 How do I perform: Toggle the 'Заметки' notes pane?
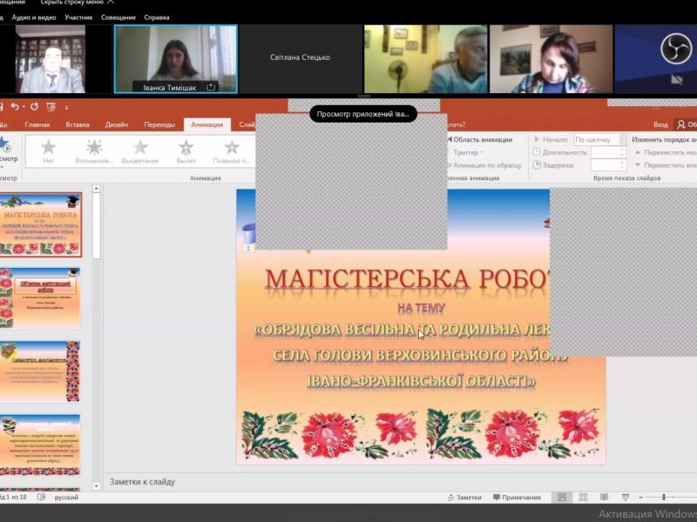463,498
